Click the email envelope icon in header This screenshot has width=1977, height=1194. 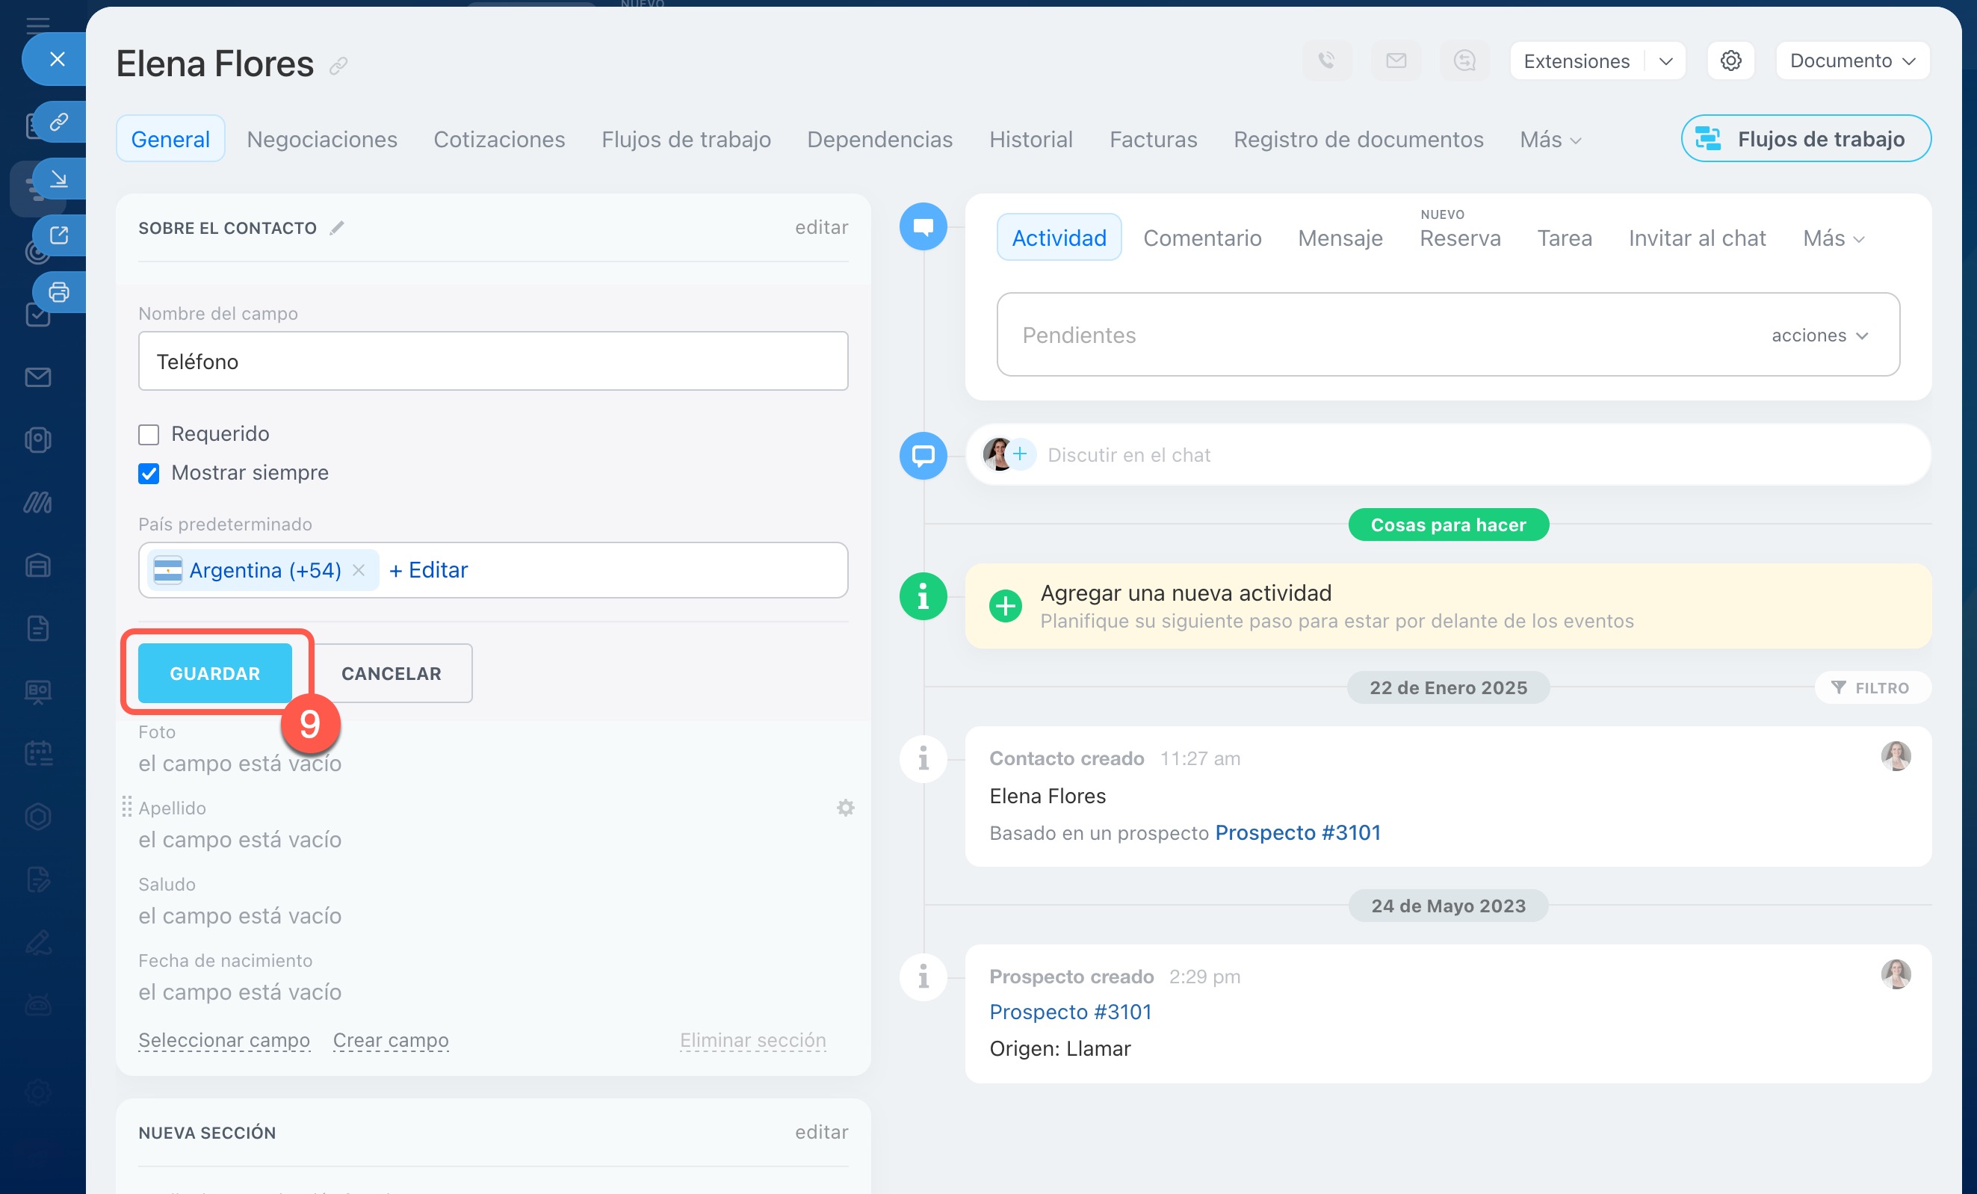(x=1395, y=61)
